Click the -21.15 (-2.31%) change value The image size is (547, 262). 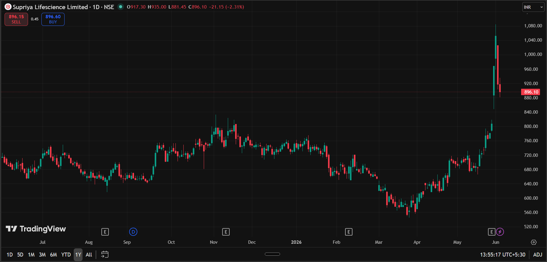click(x=226, y=7)
